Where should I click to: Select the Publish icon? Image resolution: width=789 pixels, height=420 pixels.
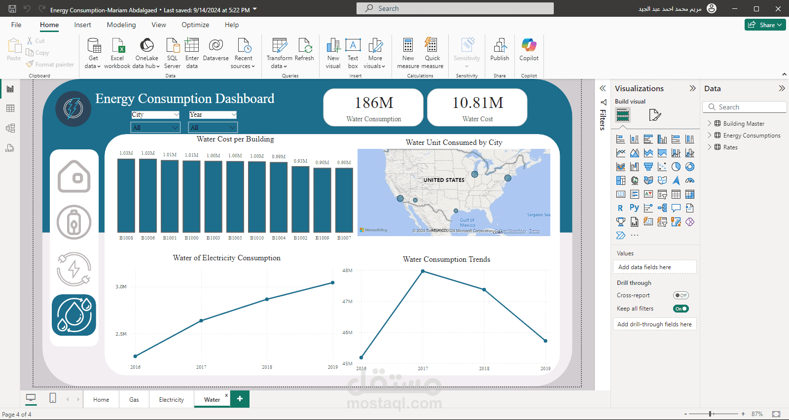click(x=500, y=50)
